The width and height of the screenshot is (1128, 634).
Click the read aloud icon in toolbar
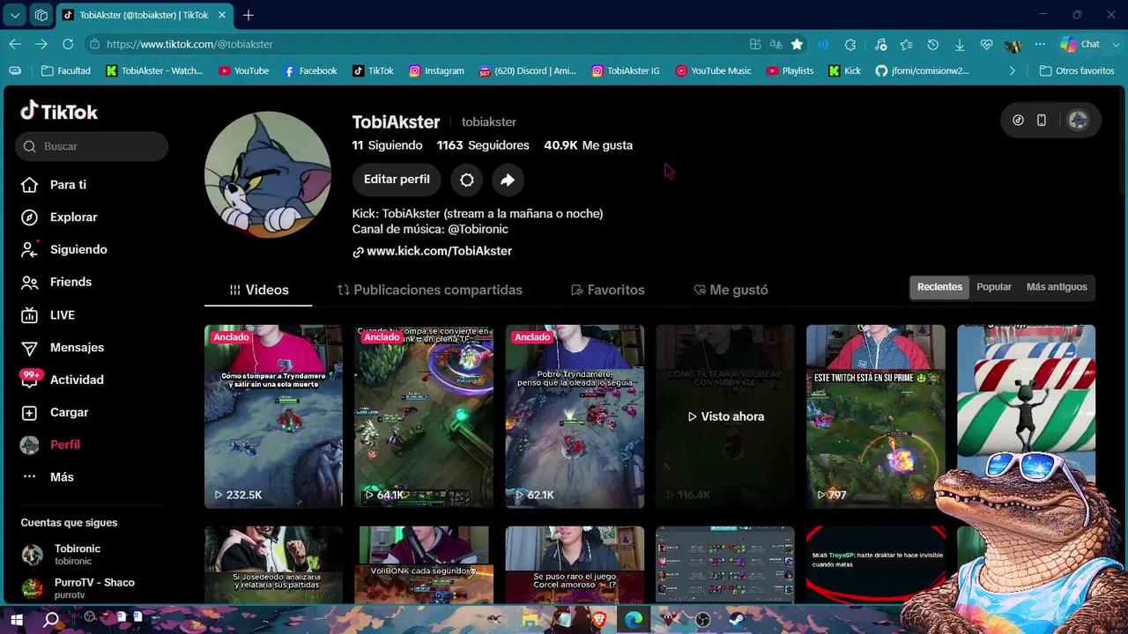click(x=823, y=44)
